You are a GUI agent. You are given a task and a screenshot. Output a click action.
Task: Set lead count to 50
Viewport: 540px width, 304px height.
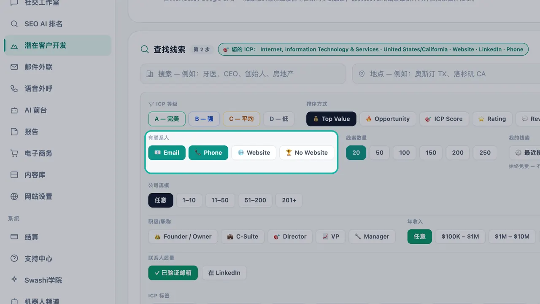pos(380,153)
